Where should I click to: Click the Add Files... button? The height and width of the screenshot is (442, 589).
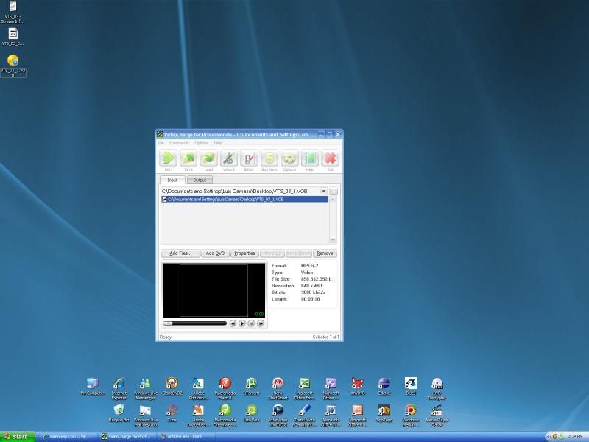pyautogui.click(x=180, y=253)
